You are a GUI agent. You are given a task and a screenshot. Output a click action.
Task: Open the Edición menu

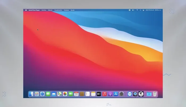point(50,10)
